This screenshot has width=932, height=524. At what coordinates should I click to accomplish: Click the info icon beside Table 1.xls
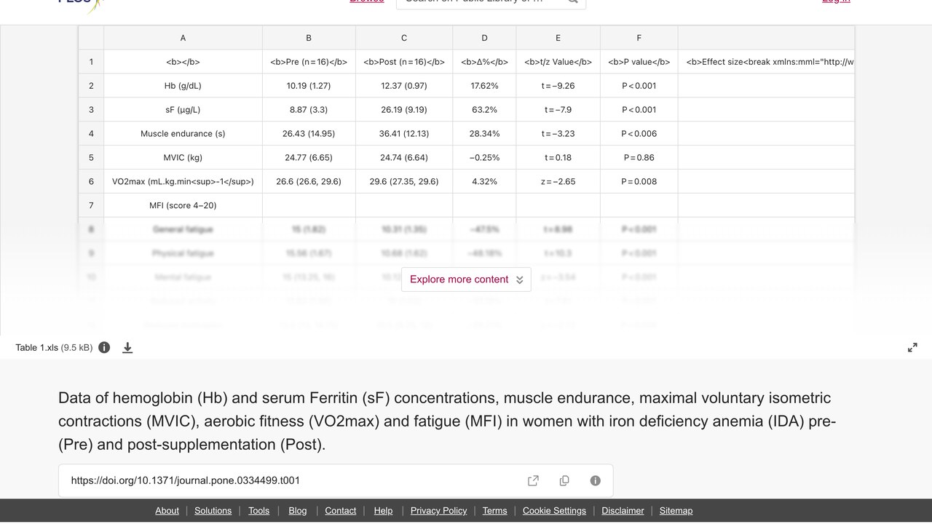(104, 348)
